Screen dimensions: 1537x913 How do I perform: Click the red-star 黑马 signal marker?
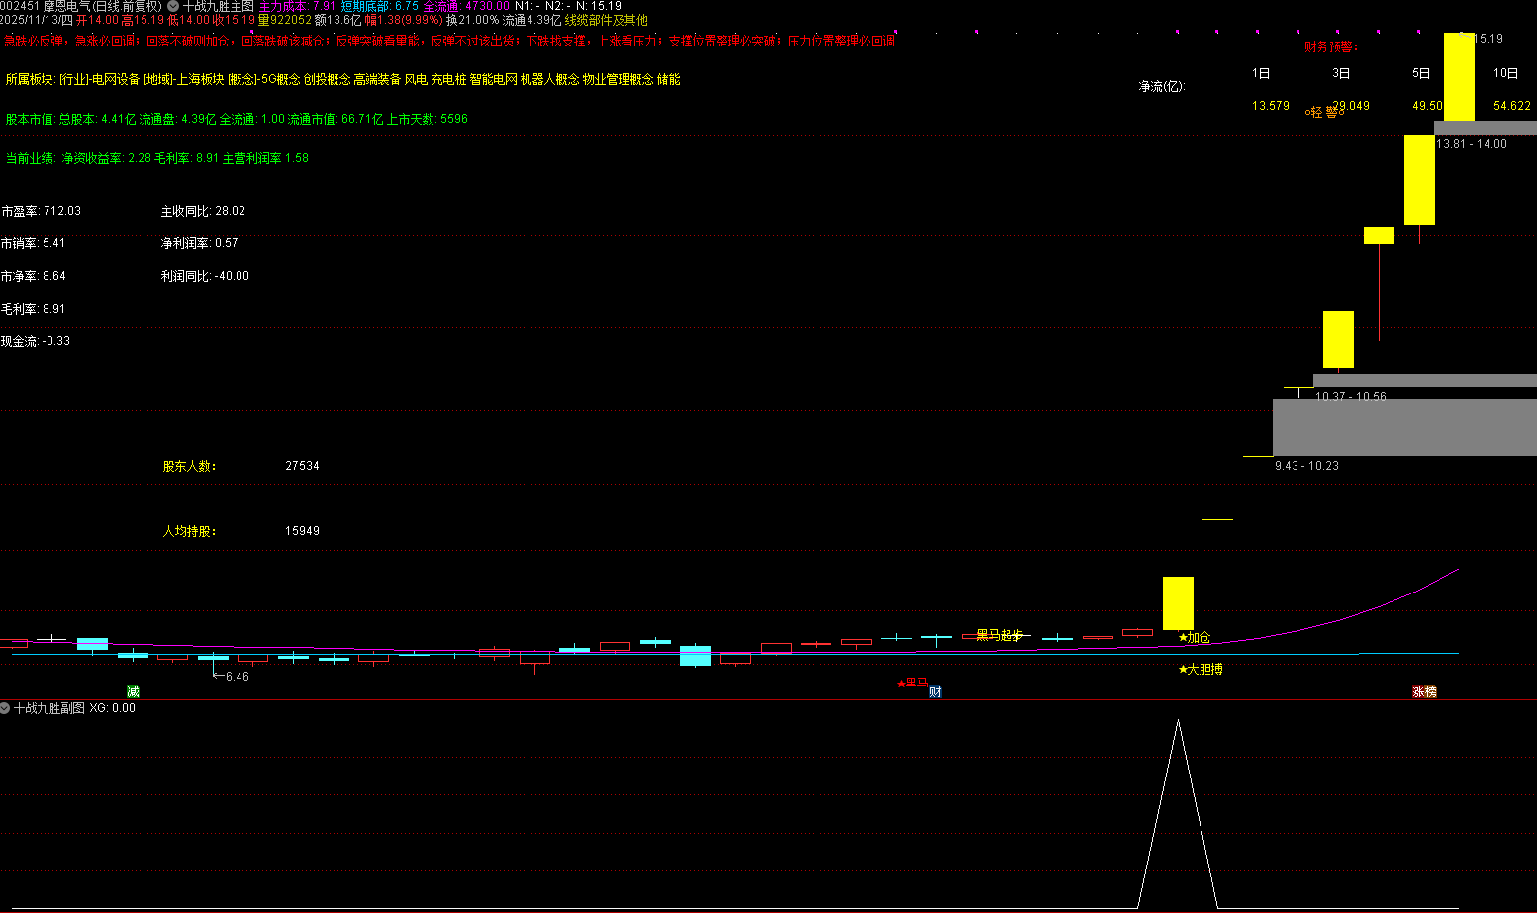913,683
